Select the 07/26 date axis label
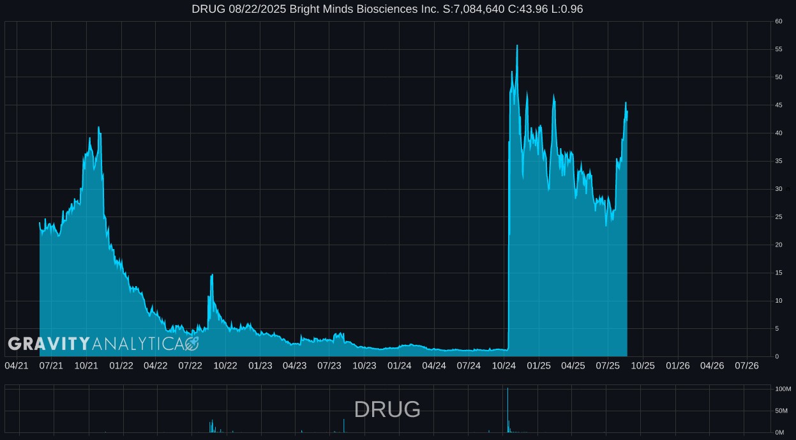The width and height of the screenshot is (796, 440). pos(747,366)
